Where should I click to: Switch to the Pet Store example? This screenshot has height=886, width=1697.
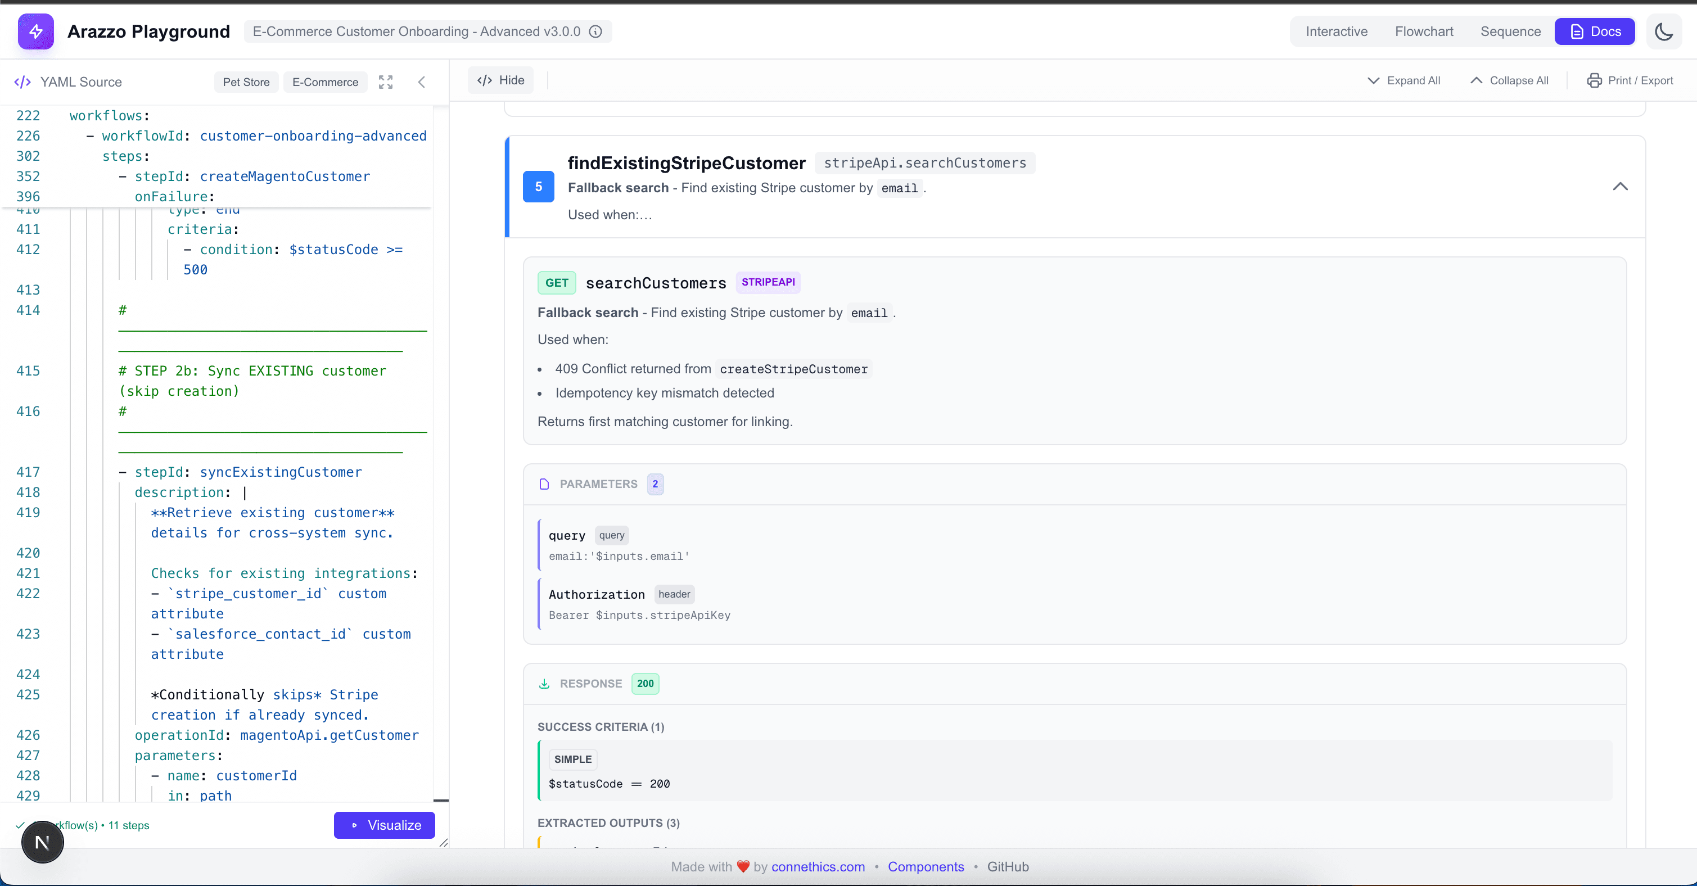pyautogui.click(x=246, y=82)
